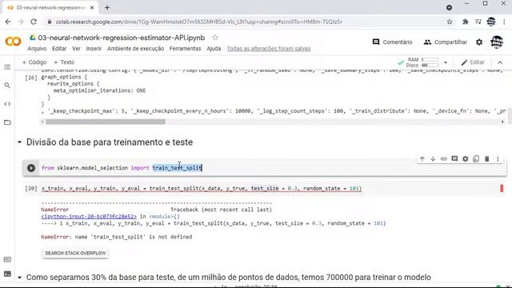Image resolution: width=512 pixels, height=288 pixels.
Task: Open the Google account avatar in Colab
Action: point(497,42)
